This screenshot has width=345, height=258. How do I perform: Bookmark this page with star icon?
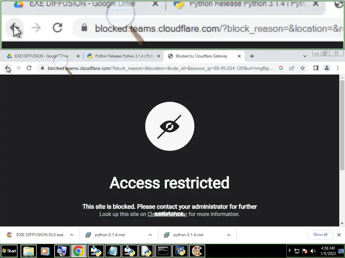click(303, 68)
